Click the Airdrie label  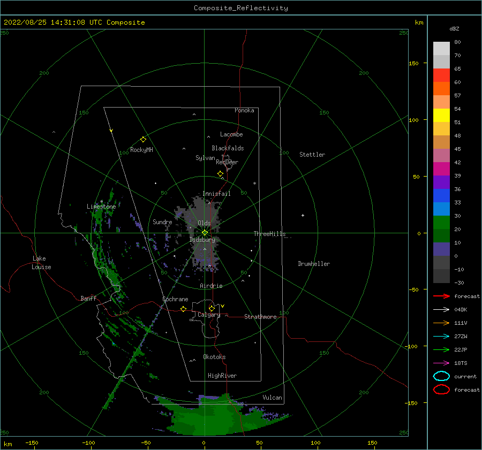click(x=211, y=286)
